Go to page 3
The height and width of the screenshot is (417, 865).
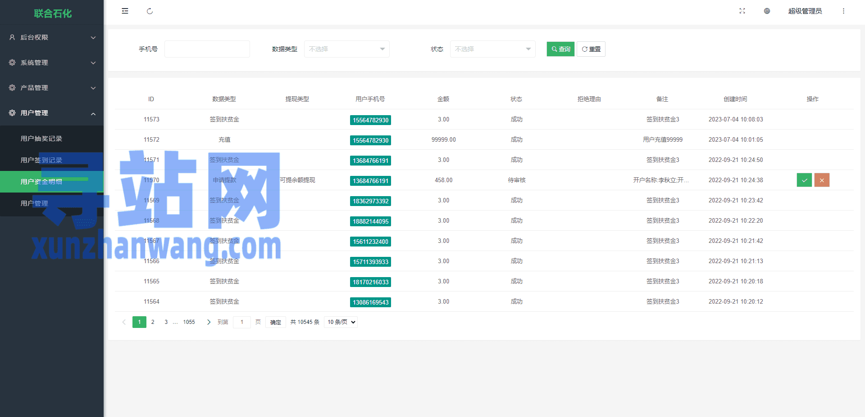[166, 322]
